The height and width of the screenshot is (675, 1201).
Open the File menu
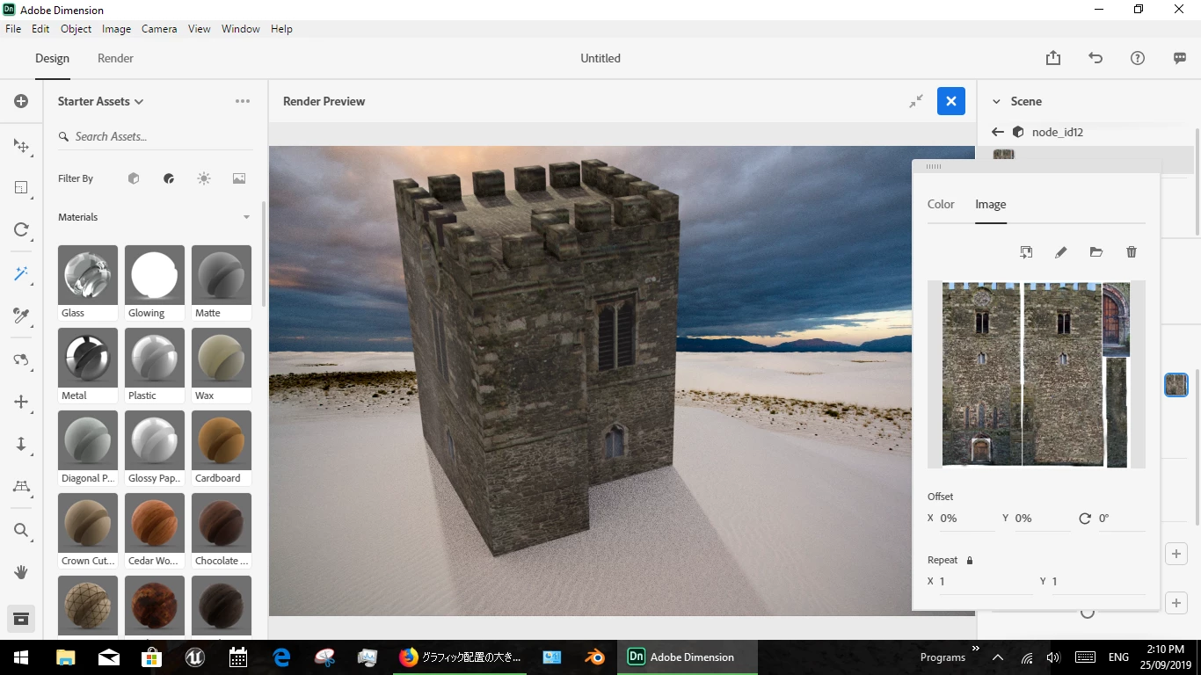click(13, 29)
